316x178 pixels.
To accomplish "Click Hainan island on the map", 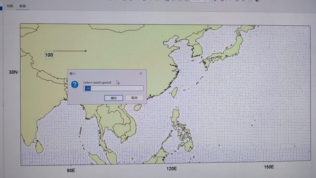I will 137,107.
